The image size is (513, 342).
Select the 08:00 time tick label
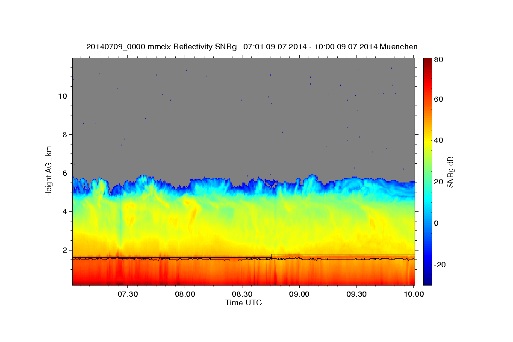185,295
